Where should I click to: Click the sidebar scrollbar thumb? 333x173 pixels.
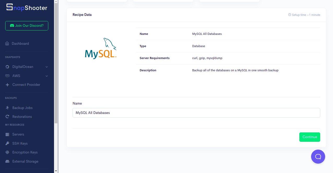click(56, 64)
